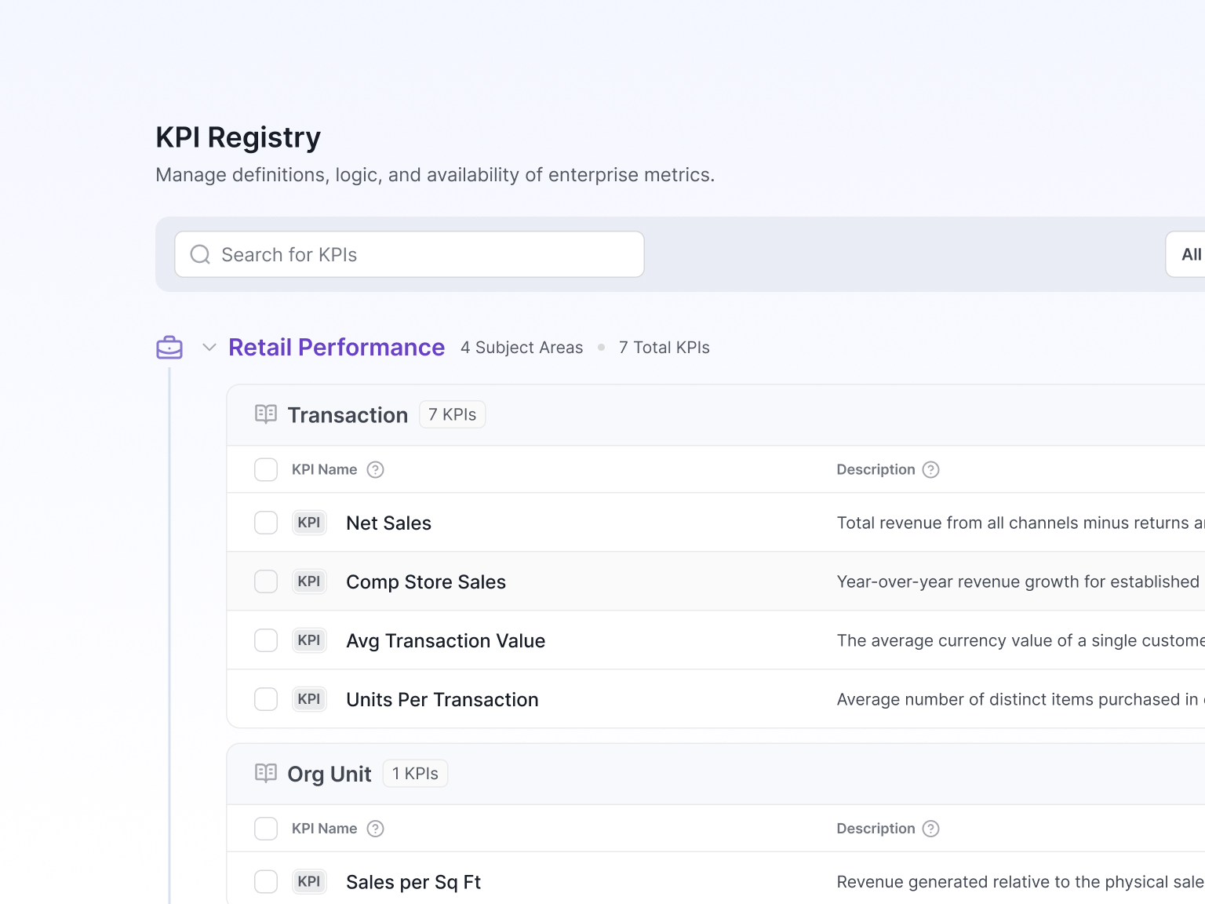Collapse the Retail Performance section
The image size is (1205, 904).
click(x=209, y=347)
